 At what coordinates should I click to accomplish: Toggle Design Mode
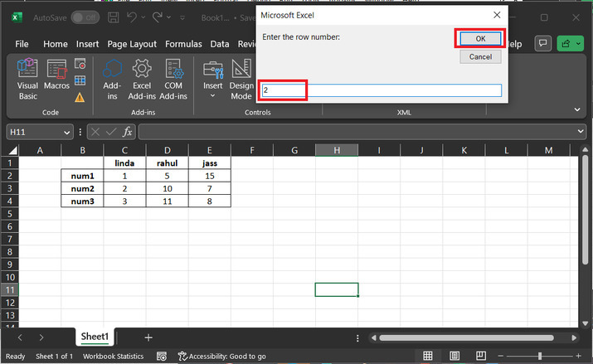241,80
